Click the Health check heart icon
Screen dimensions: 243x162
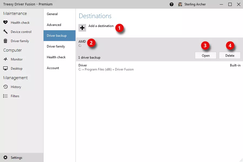(5, 22)
